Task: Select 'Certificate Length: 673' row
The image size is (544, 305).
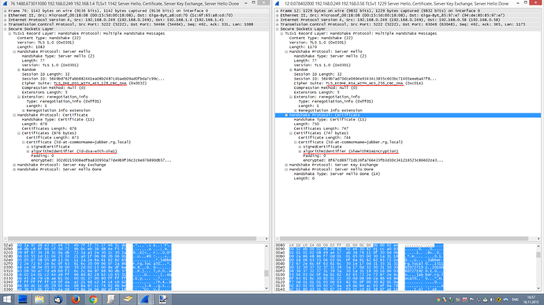Action: tap(53, 137)
